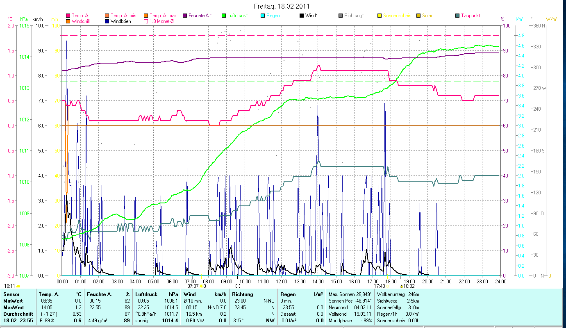The height and width of the screenshot is (328, 566).
Task: Click the orange Temp. A. max legend box
Action: (146, 16)
